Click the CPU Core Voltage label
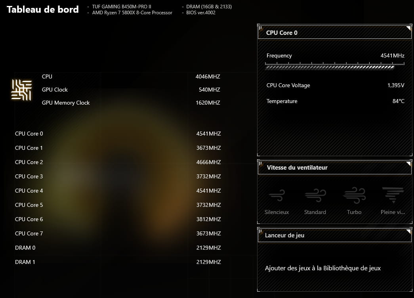This screenshot has height=298, width=414. point(288,85)
